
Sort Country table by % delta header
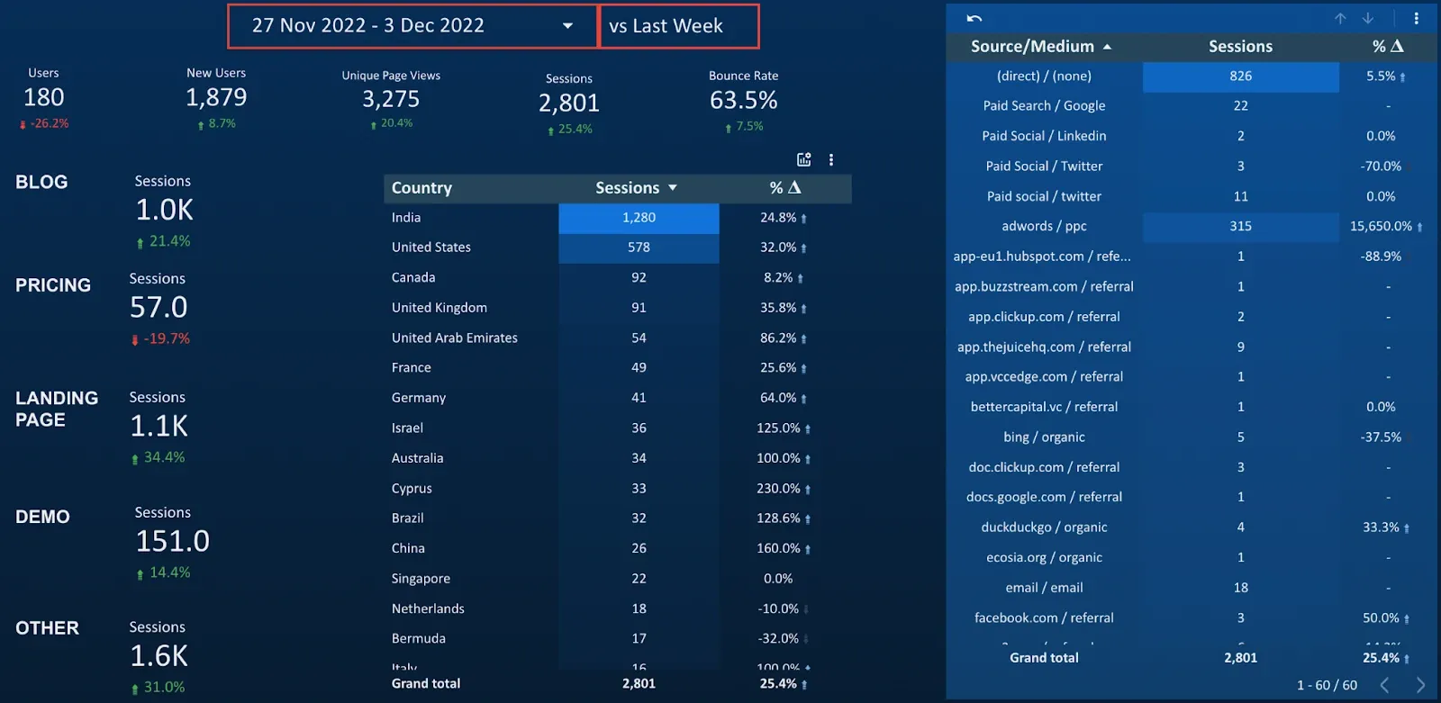pos(785,187)
